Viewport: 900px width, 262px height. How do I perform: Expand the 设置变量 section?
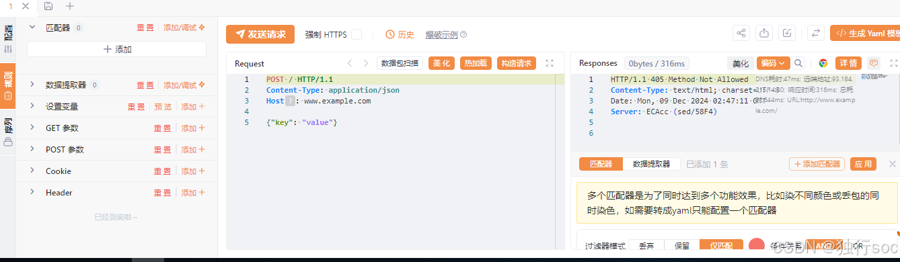point(32,106)
